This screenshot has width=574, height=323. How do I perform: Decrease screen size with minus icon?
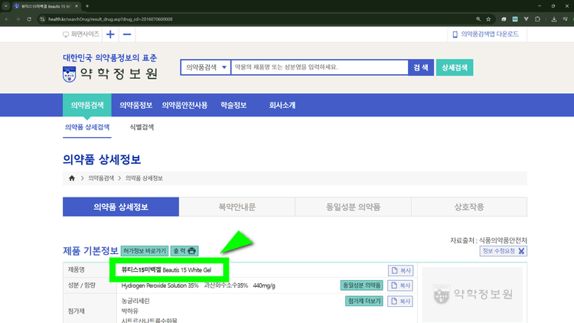127,34
